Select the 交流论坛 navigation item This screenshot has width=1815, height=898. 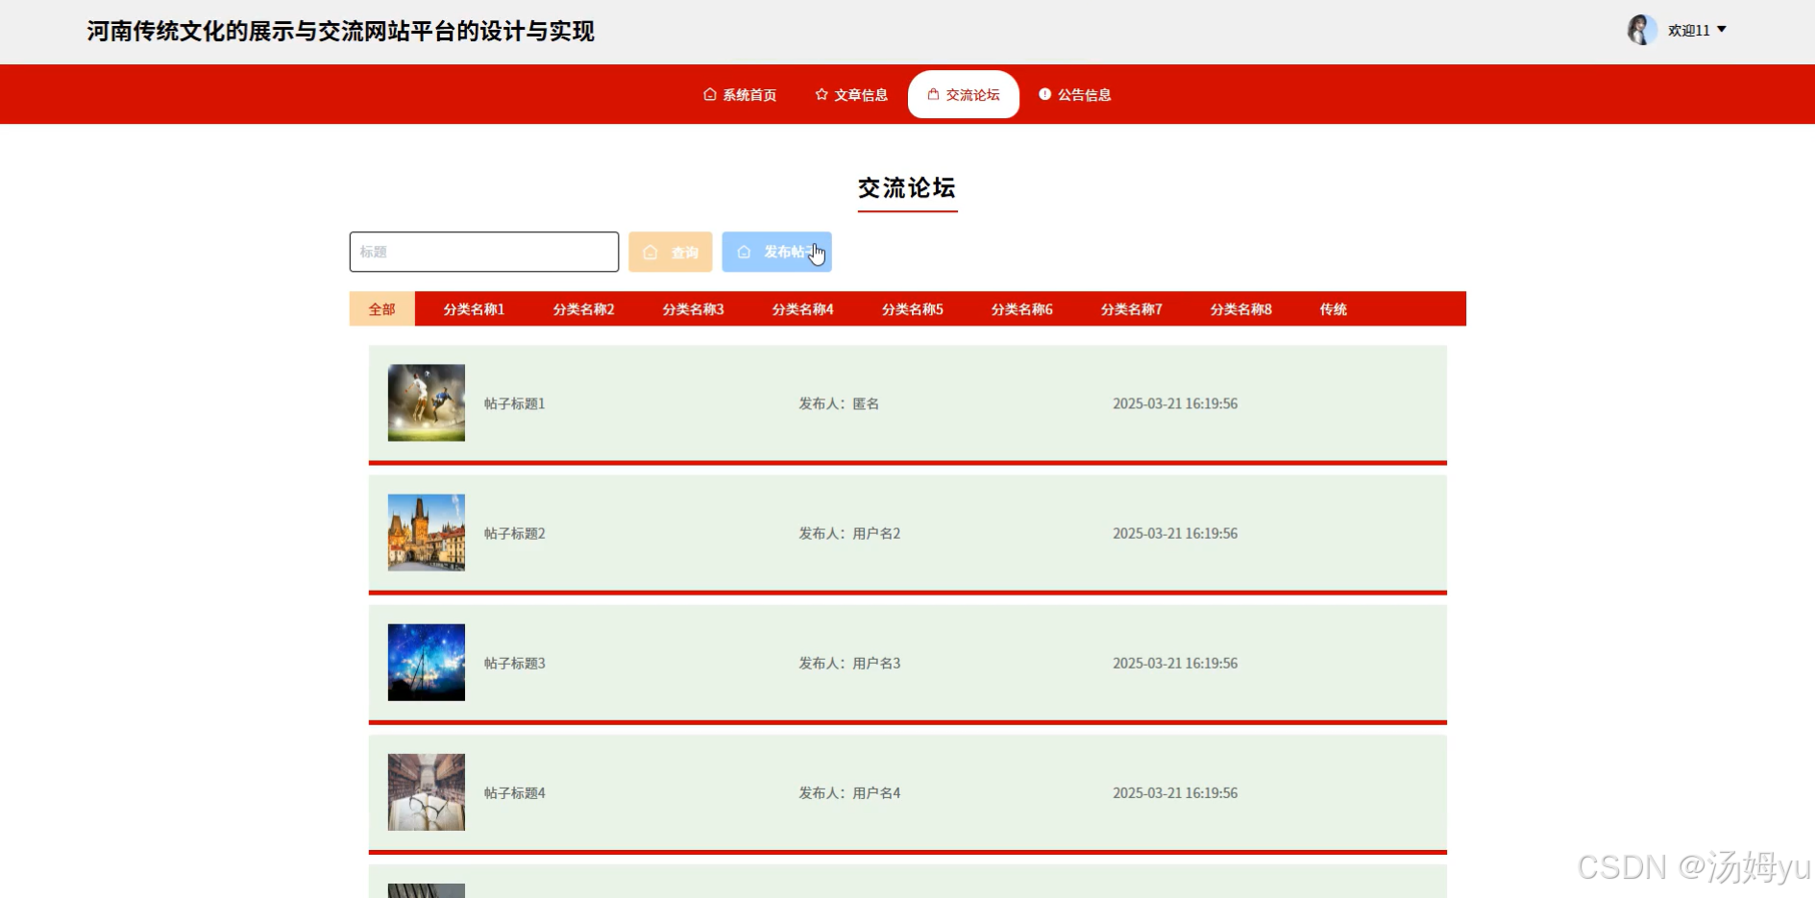click(964, 94)
